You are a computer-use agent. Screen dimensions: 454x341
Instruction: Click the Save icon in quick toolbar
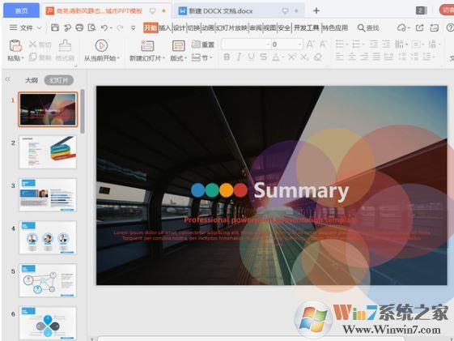click(55, 28)
